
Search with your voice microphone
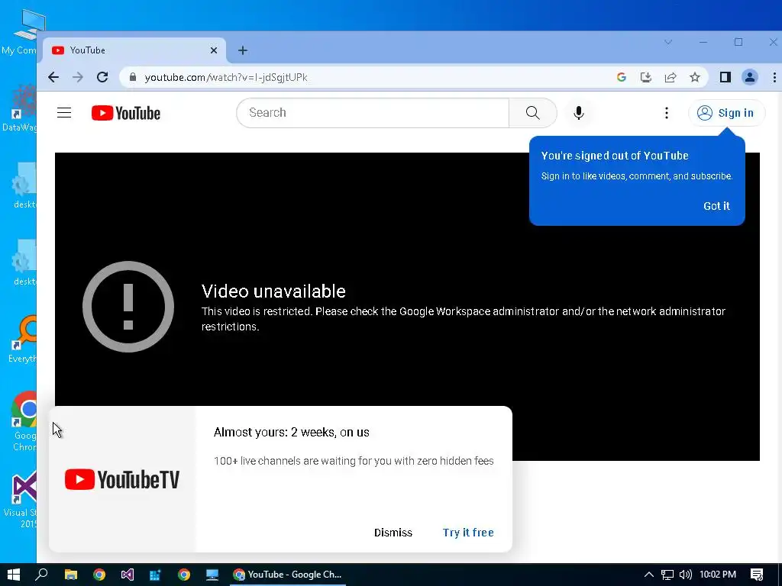click(579, 113)
